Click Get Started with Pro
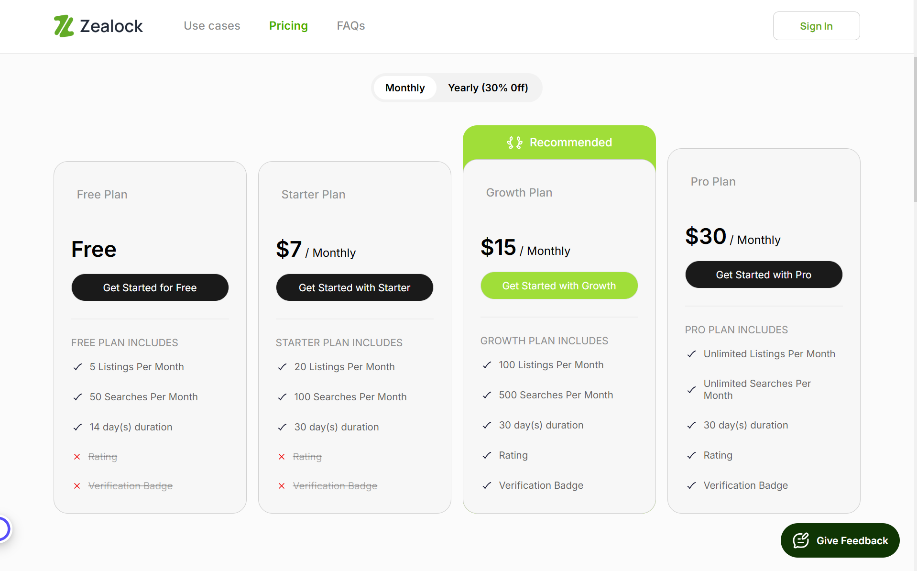 click(764, 275)
